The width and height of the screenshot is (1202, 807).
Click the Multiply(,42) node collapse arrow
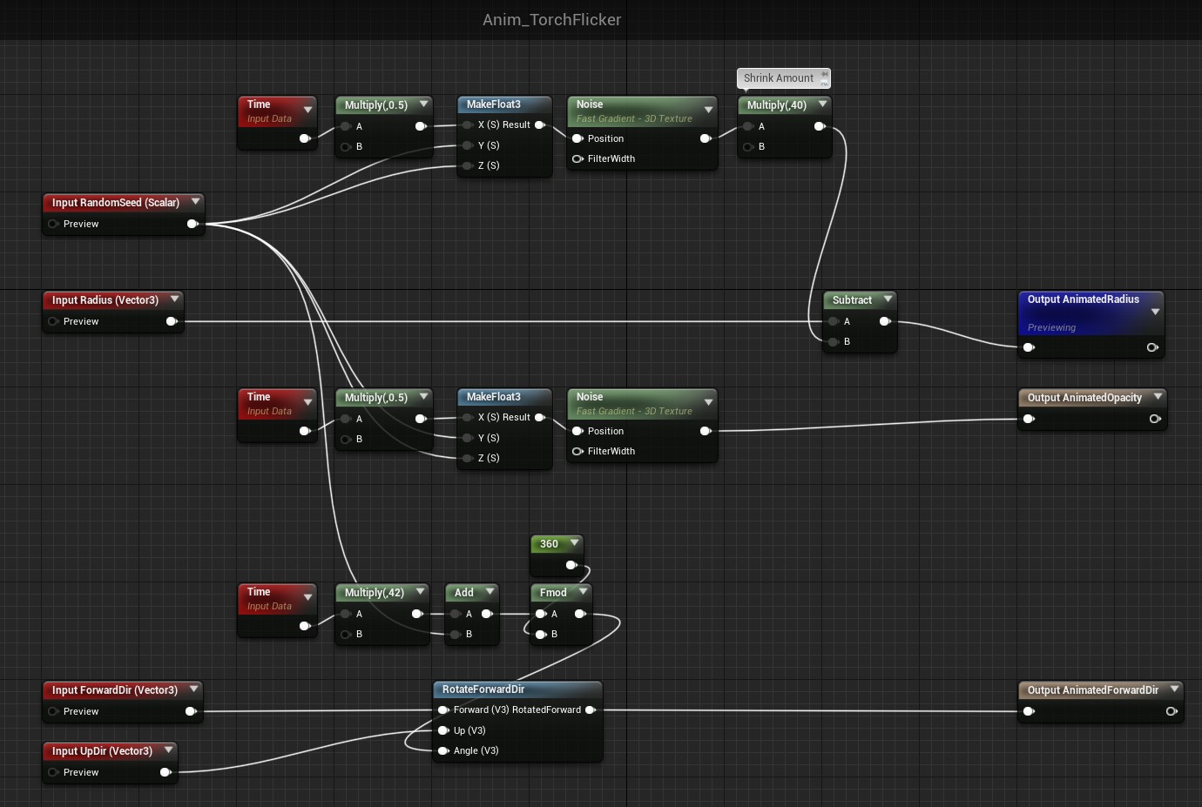420,591
